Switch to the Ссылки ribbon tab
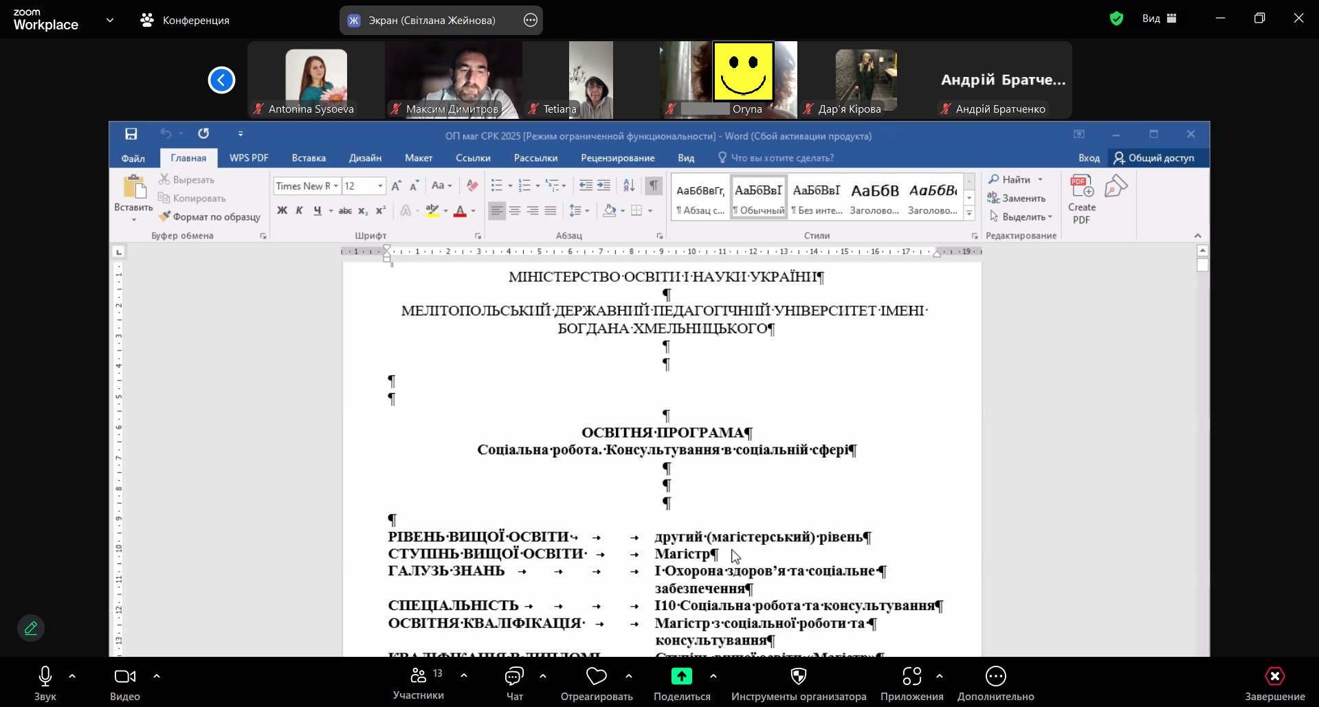 [473, 158]
